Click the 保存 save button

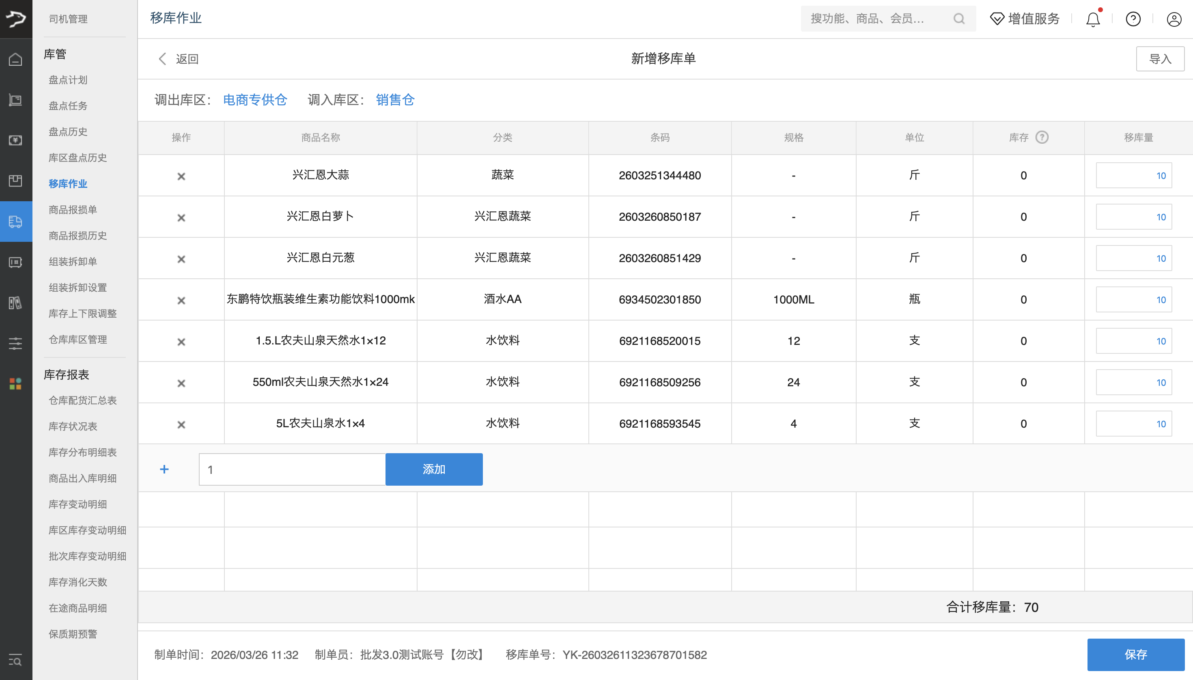1136,654
